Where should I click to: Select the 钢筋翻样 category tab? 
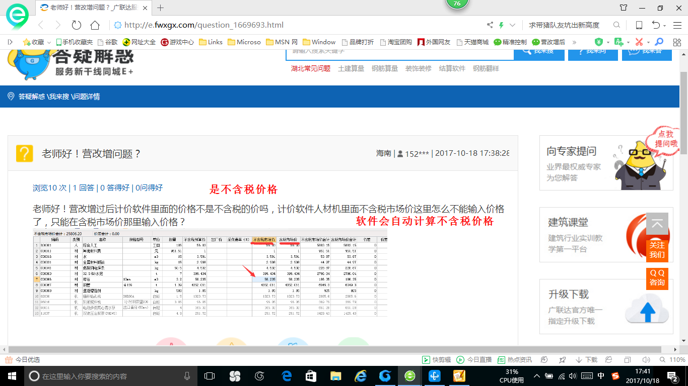coord(486,68)
